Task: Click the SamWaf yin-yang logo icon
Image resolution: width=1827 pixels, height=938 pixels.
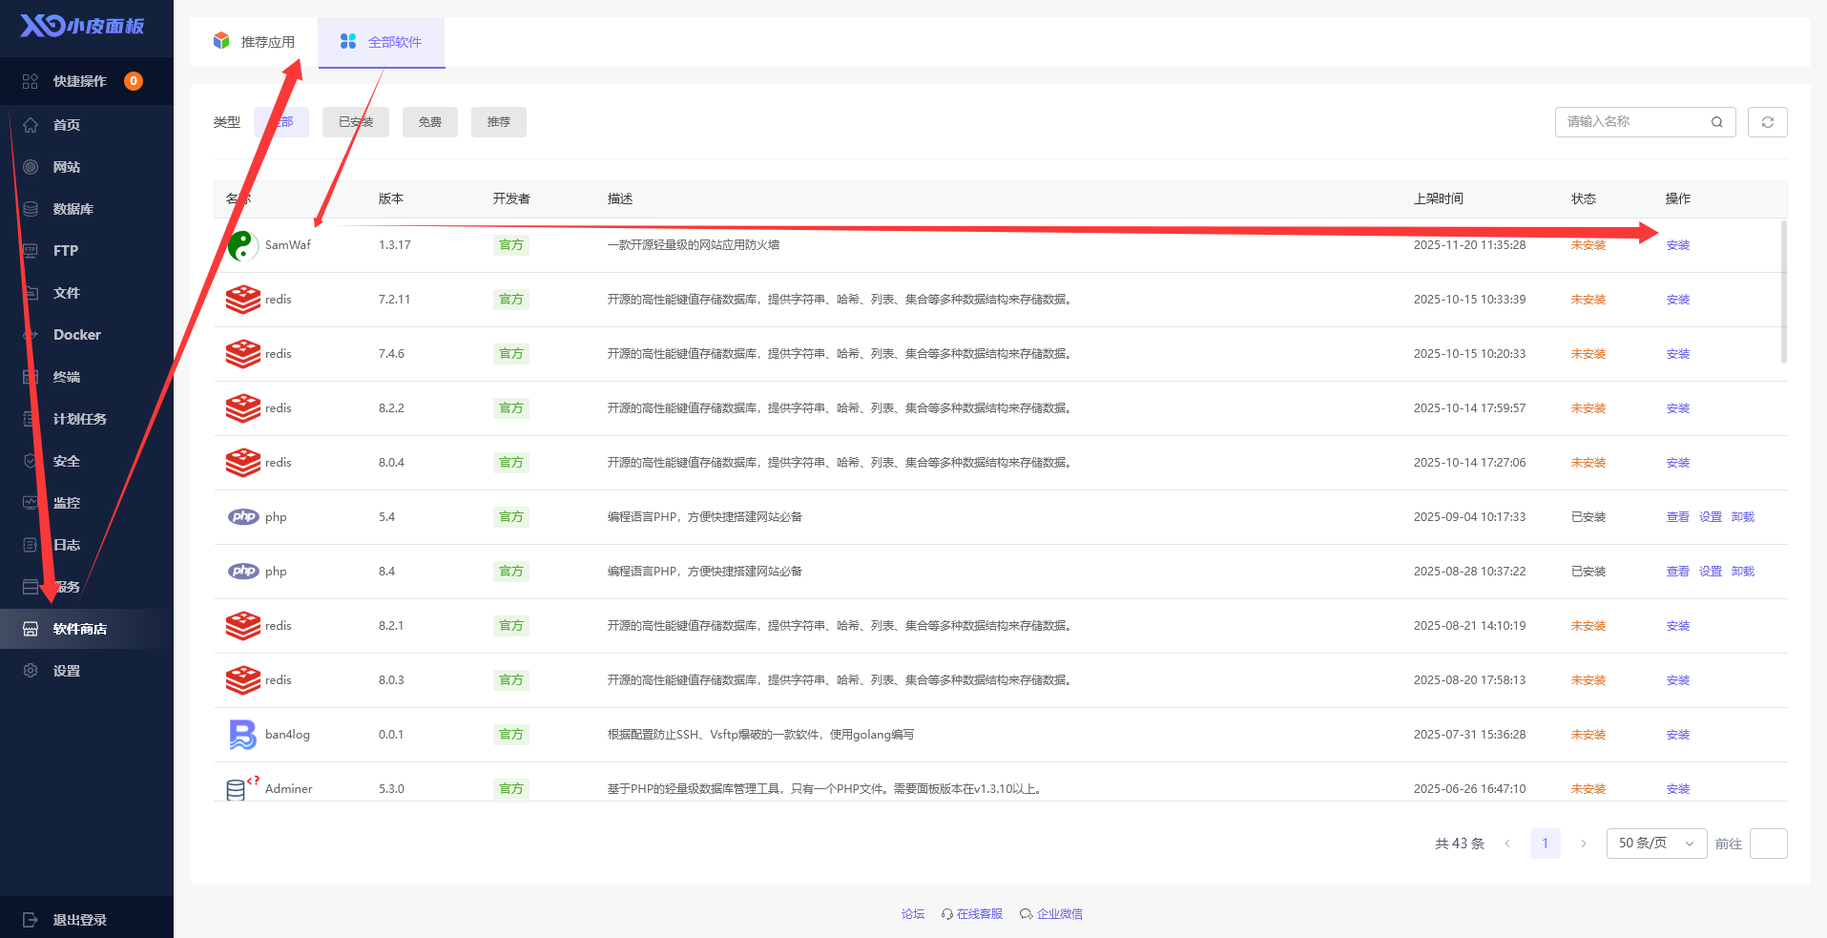Action: (x=242, y=245)
